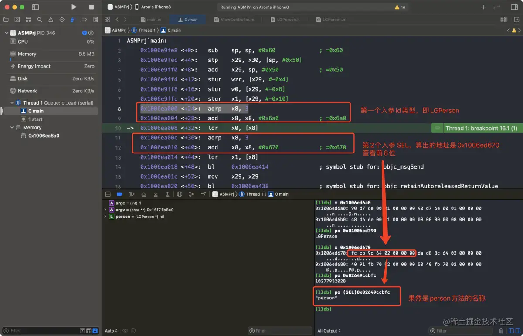The width and height of the screenshot is (523, 336).
Task: Select the Disk gauge
Action: [x=52, y=78]
